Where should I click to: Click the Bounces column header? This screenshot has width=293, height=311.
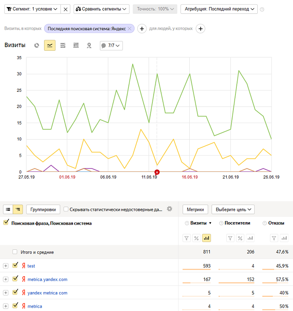tap(276, 223)
